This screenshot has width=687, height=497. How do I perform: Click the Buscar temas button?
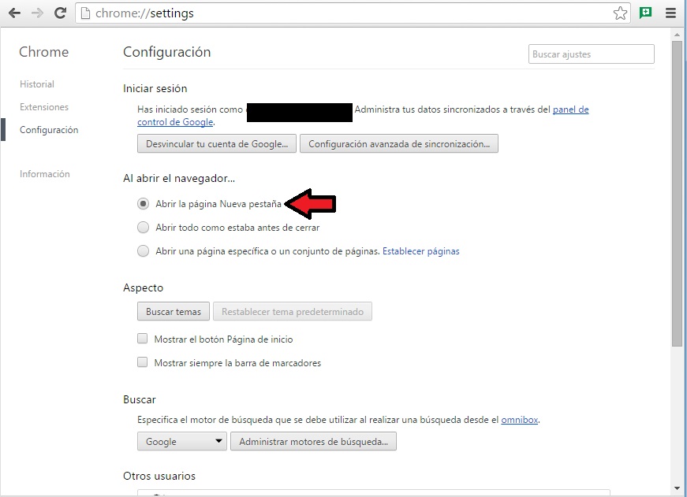(174, 311)
